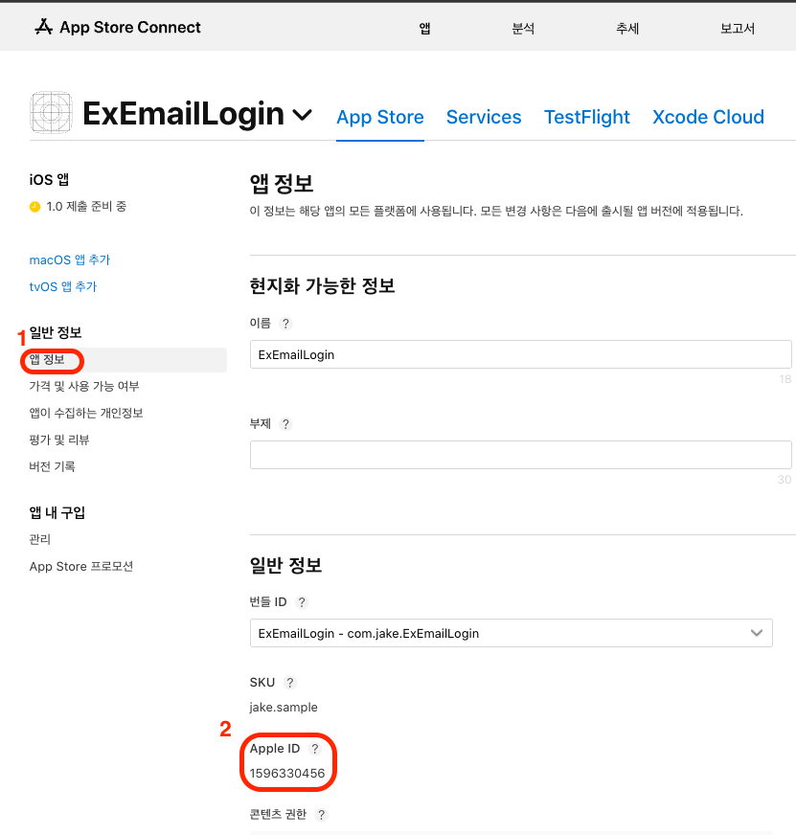The width and height of the screenshot is (796, 835).
Task: Select 1.0 제출 준비 중 version
Action: click(86, 207)
